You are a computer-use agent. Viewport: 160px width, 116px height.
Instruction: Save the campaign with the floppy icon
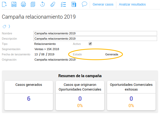[14, 4]
